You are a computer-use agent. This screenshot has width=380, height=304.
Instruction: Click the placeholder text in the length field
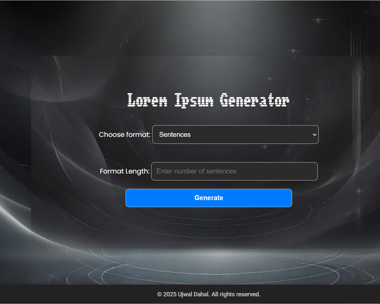pos(197,171)
